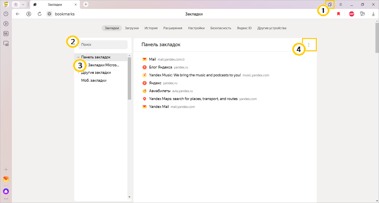Open the Yandex Mail envelope in sidebar

click(x=6, y=179)
